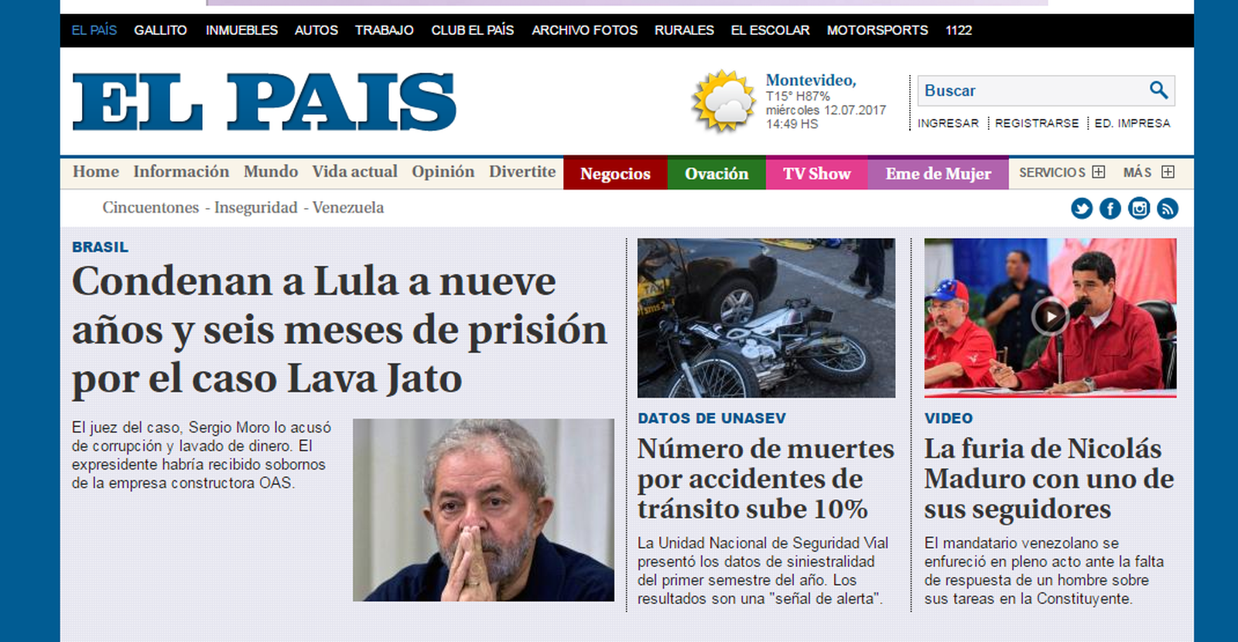Open the RSS feed icon

1168,208
